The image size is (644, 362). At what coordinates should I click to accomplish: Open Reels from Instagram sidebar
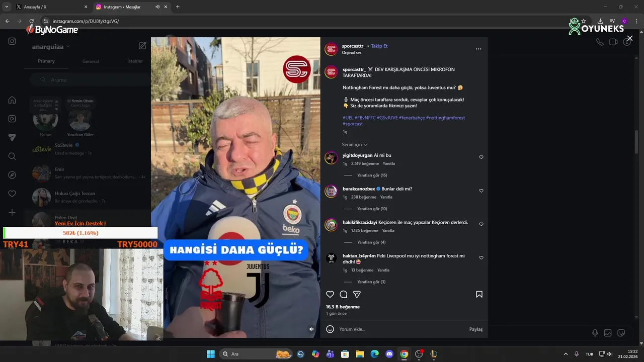(x=12, y=119)
